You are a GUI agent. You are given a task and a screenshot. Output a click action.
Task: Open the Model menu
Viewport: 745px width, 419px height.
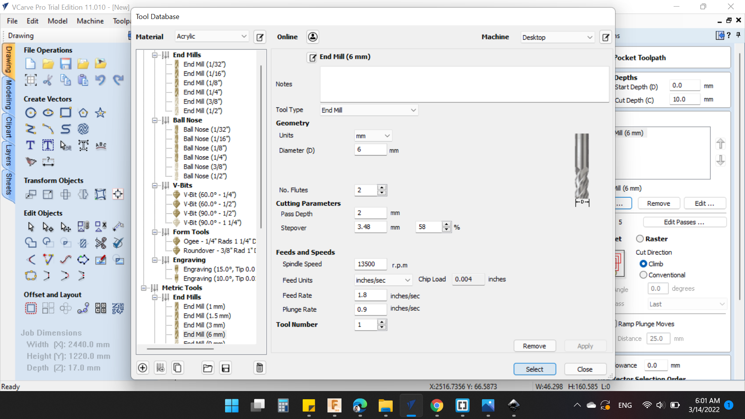pos(57,21)
